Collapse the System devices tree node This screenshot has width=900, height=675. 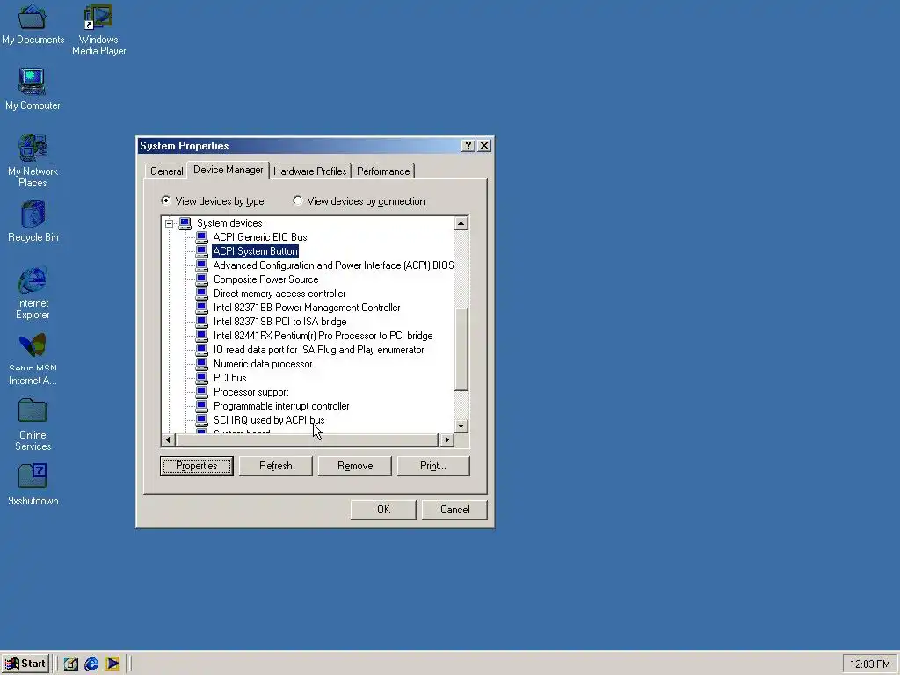170,223
